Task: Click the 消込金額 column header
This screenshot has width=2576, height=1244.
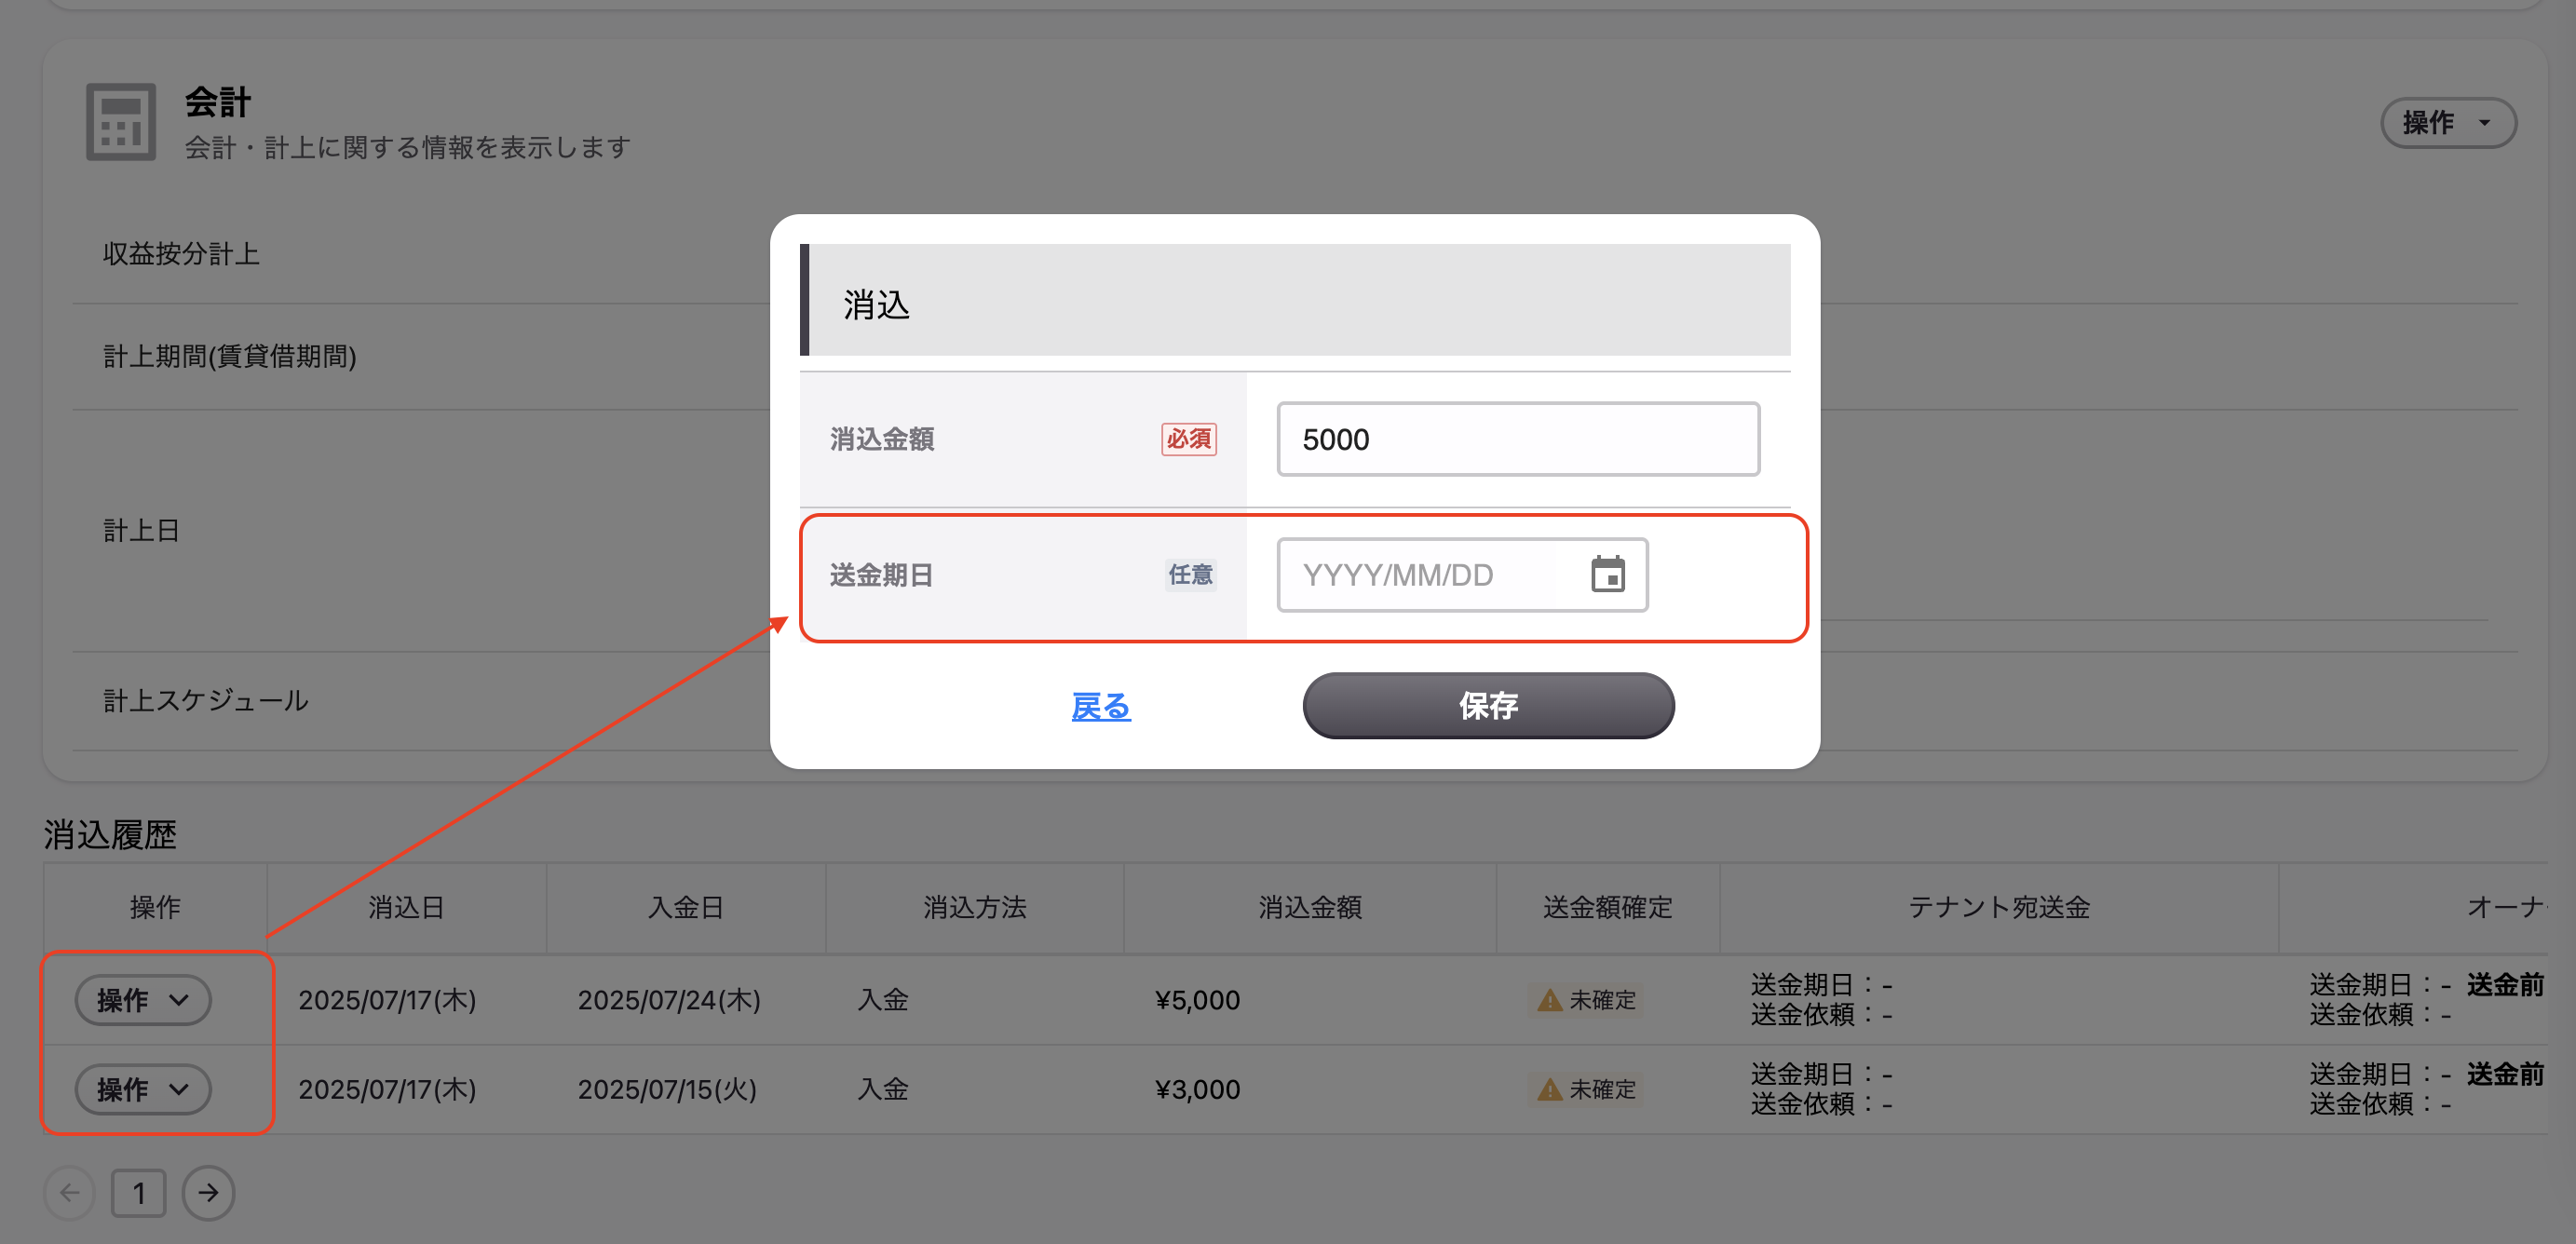Action: [x=1310, y=907]
